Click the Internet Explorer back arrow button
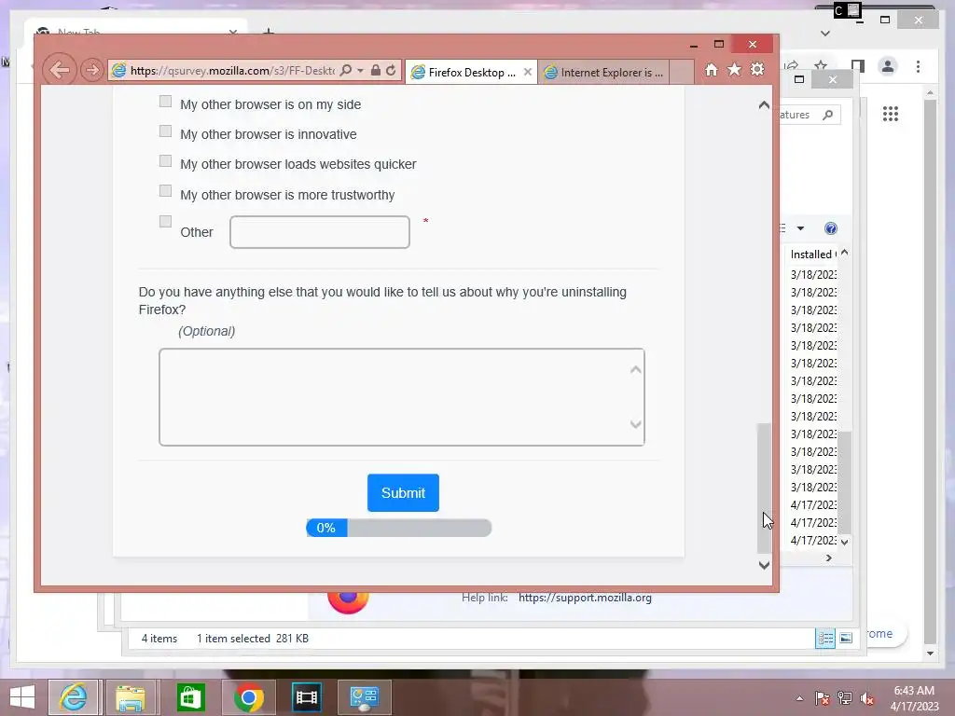 point(60,70)
